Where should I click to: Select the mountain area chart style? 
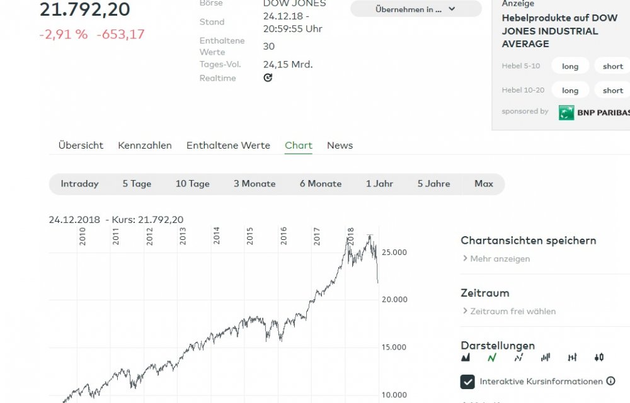click(467, 357)
